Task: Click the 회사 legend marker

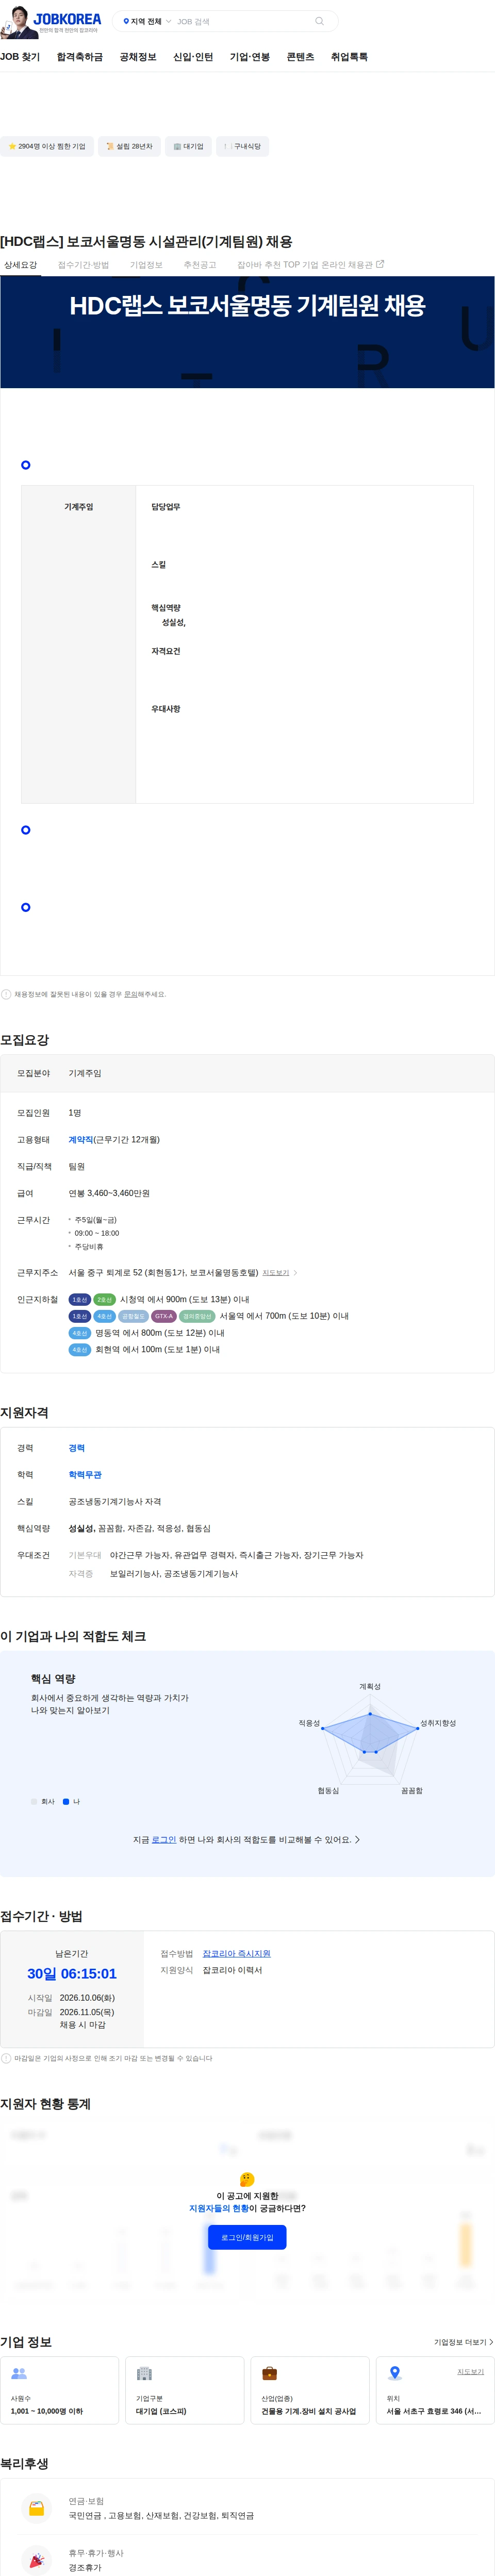Action: 34,1801
